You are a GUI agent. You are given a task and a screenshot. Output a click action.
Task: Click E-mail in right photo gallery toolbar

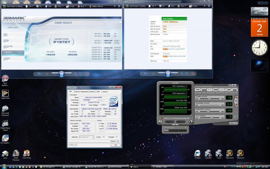point(193,6)
